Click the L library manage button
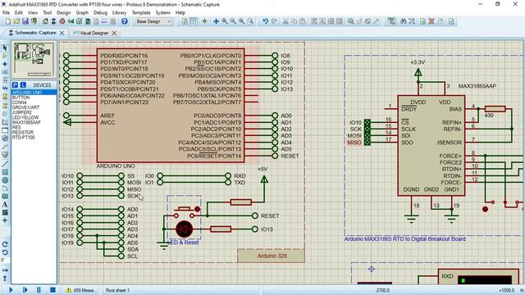The height and width of the screenshot is (295, 525). point(23,85)
